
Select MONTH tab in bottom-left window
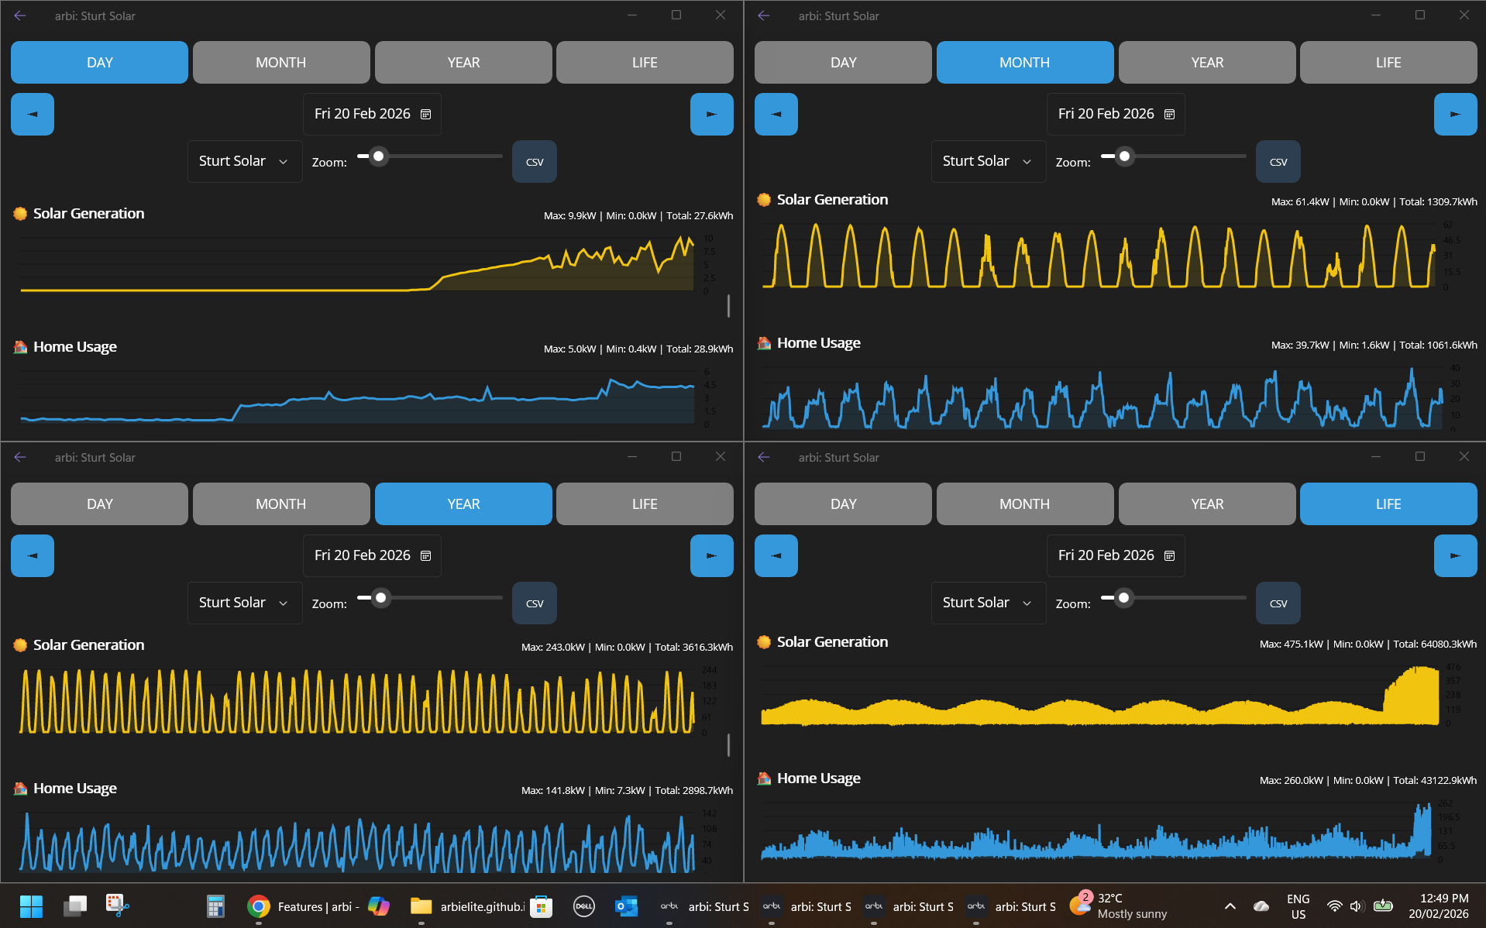[x=281, y=504]
